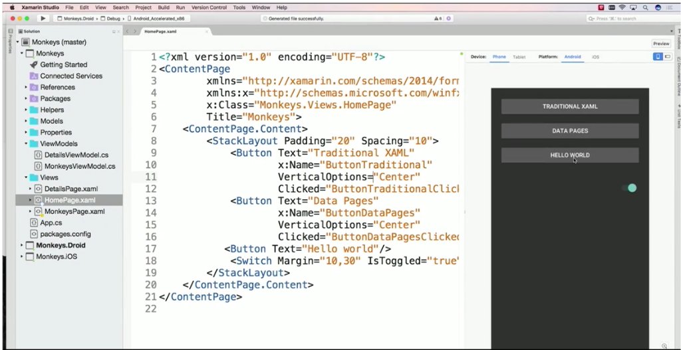Screen dimensions: 681x350
Task: Open Spotlight search in menu bar
Action: tap(646, 7)
